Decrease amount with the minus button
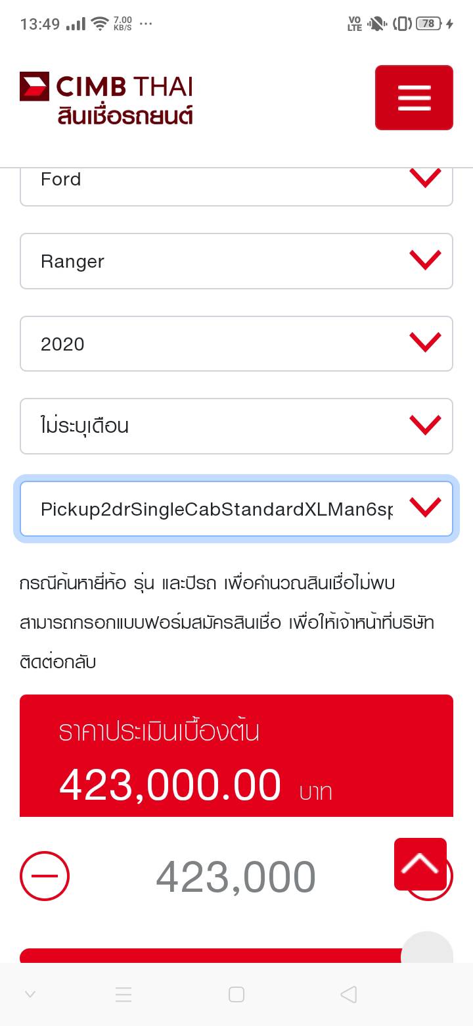Screen dimensions: 473x1026 pyautogui.click(x=45, y=876)
